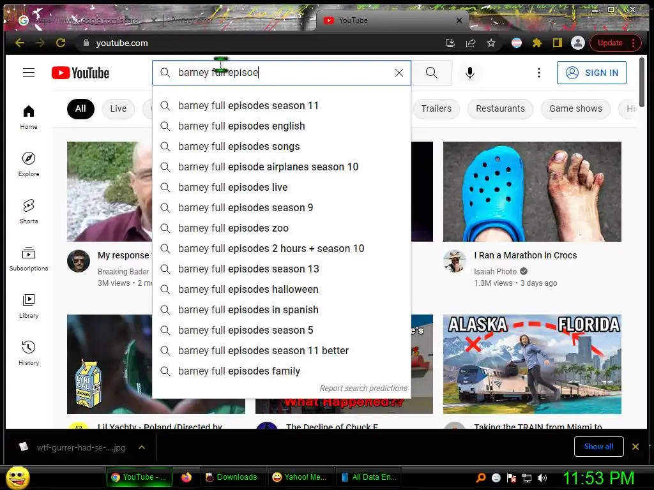654x490 pixels.
Task: Click Show all downloads button
Action: click(x=598, y=447)
